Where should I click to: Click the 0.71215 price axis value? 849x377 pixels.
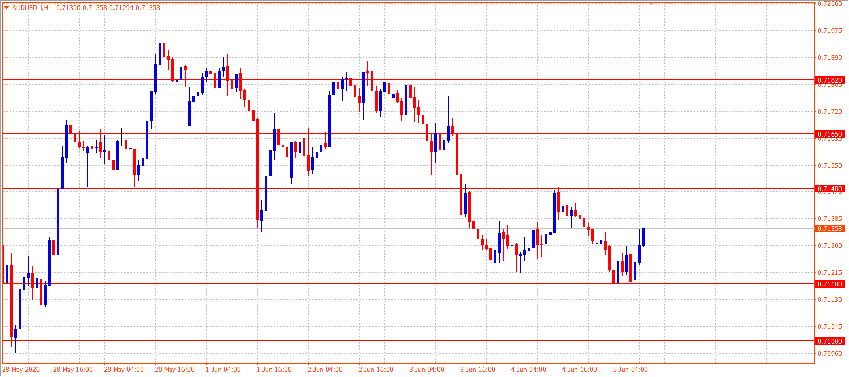click(830, 273)
